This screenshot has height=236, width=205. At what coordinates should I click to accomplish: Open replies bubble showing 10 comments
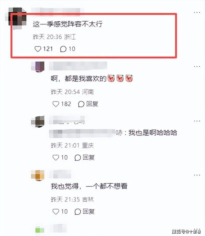click(63, 49)
